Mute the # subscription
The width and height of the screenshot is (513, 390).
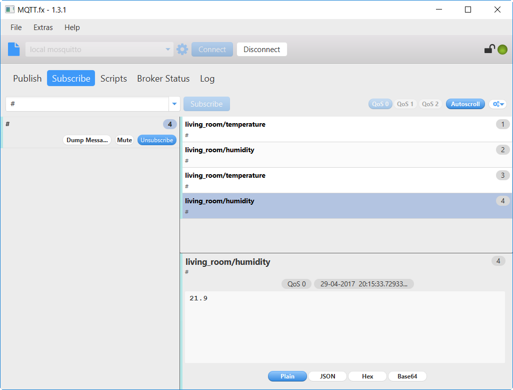(124, 140)
